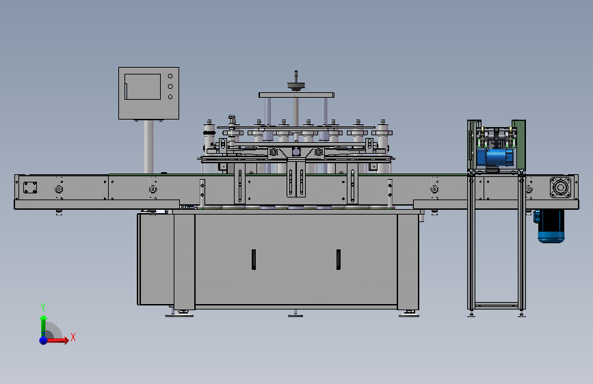
Task: Select the flange bearing at the conveyor's right end
Action: point(560,187)
